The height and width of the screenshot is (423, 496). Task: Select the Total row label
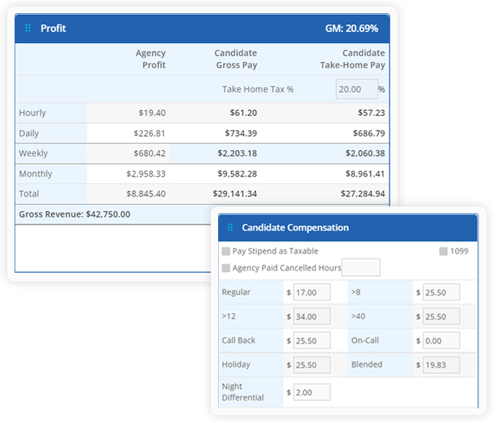(x=29, y=193)
